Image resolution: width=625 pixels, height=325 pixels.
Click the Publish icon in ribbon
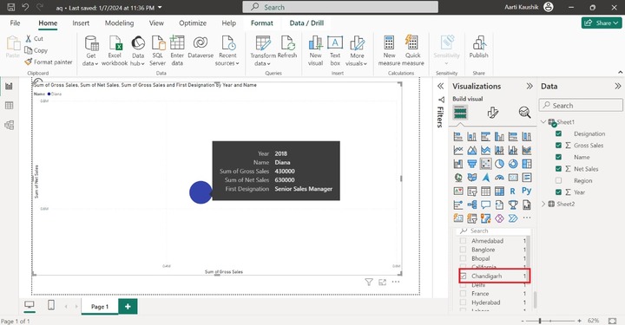(x=478, y=47)
